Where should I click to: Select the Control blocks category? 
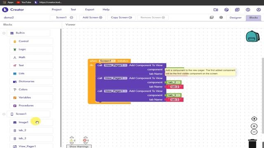point(31,41)
